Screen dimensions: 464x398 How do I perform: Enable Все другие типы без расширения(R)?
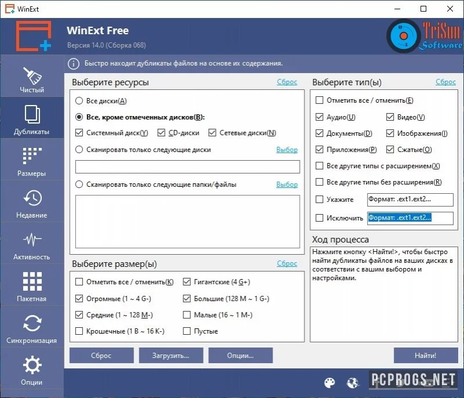click(x=320, y=182)
